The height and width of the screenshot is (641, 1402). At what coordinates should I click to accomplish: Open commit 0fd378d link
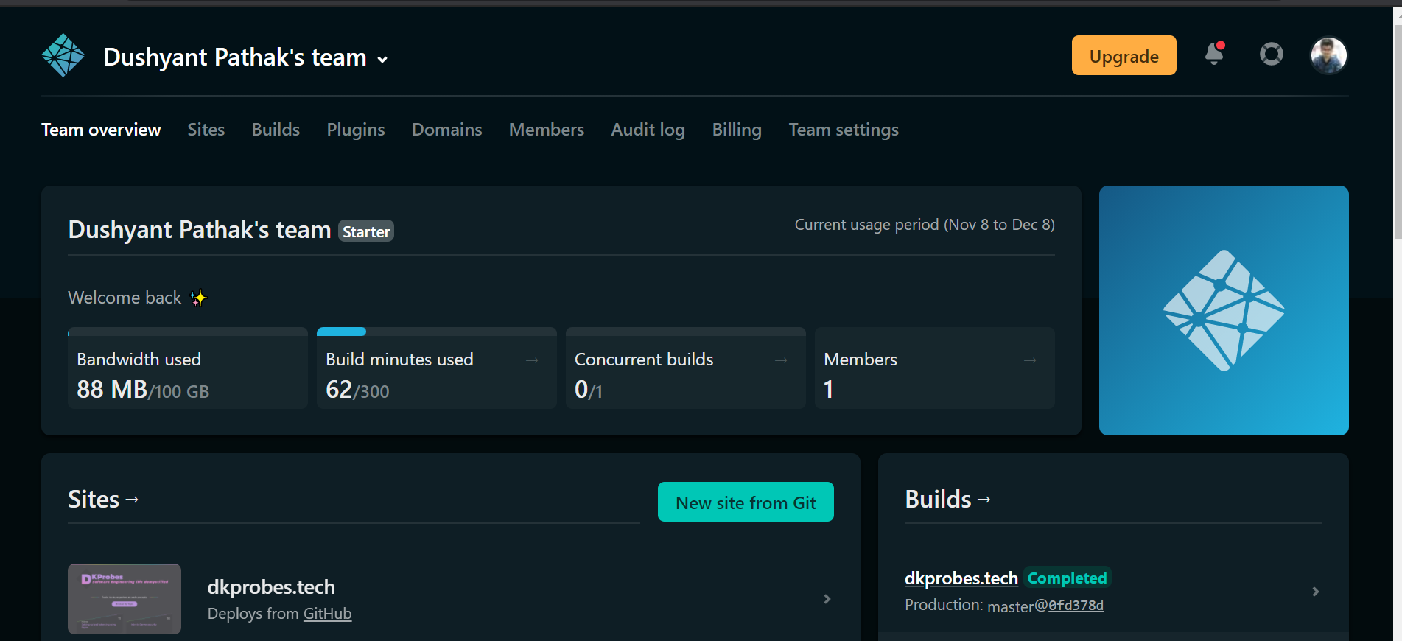pos(1076,606)
